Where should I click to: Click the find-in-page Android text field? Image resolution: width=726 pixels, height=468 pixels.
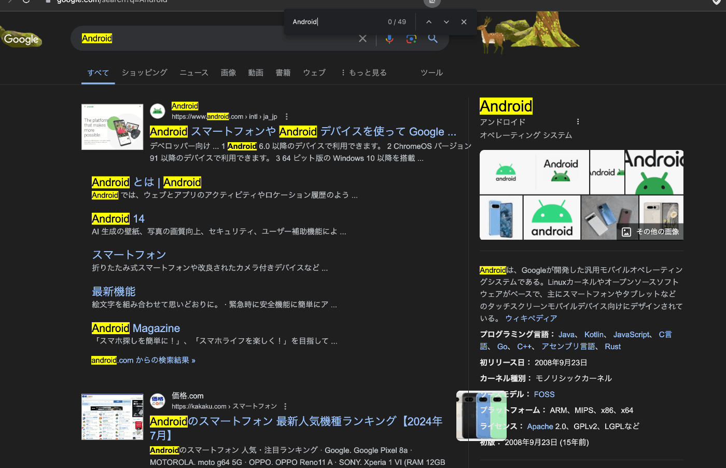337,22
